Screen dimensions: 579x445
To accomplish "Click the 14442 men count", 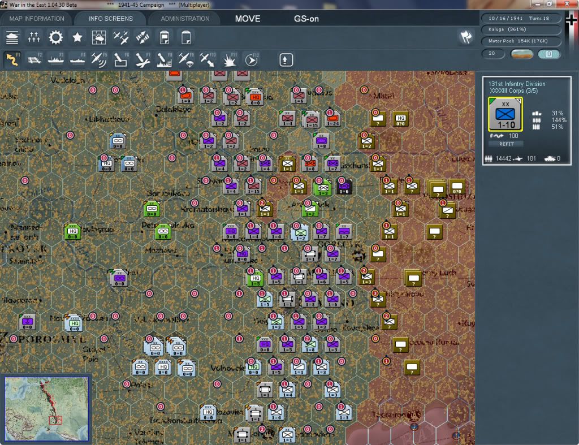I will [x=504, y=158].
